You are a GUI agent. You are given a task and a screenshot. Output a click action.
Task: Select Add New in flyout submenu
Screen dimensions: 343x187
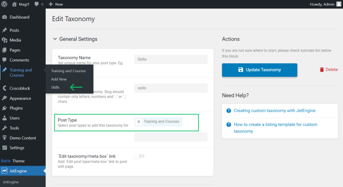pyautogui.click(x=59, y=79)
